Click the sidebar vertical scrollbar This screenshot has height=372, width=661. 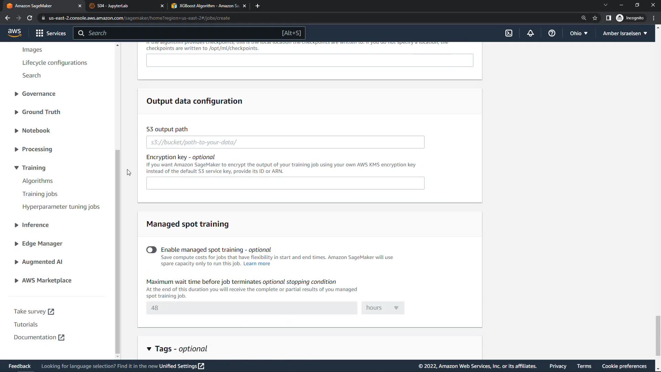(117, 251)
